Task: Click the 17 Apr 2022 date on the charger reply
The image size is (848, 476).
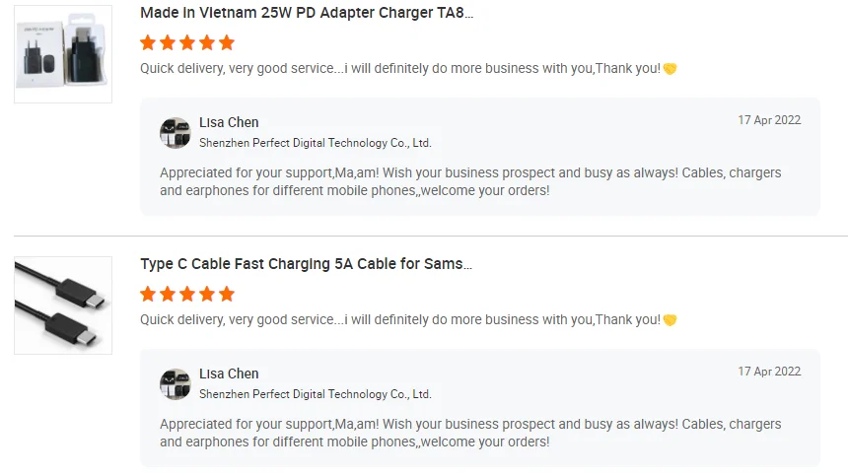Action: coord(769,120)
